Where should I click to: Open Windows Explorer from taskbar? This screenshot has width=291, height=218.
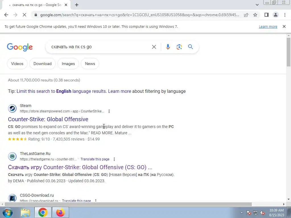click(x=25, y=212)
